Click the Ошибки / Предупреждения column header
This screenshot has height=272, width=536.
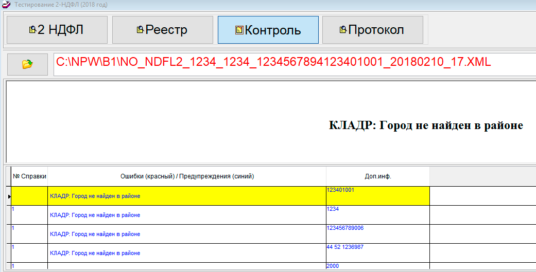point(187,176)
